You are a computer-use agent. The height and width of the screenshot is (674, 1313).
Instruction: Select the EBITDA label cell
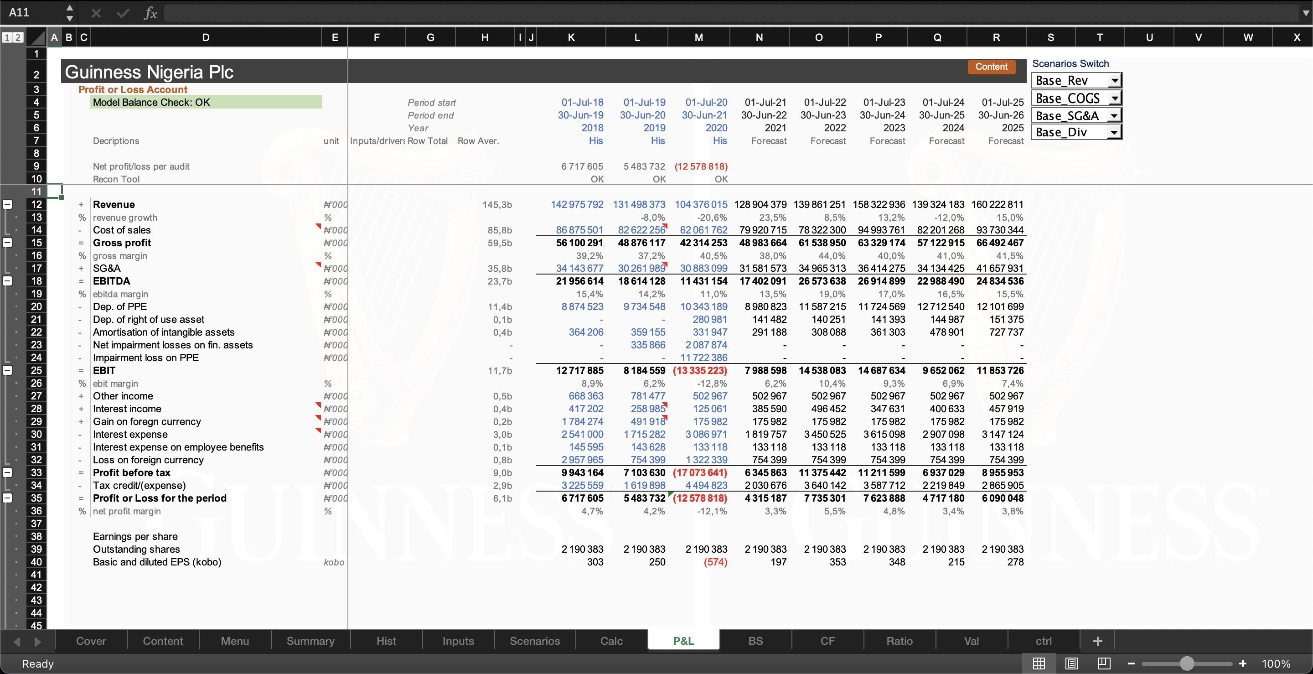(206, 281)
